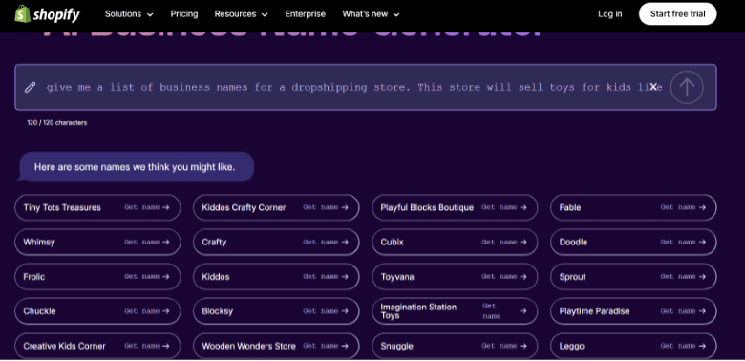Expand the Resources dropdown menu
Screen dimensions: 745x361
tap(241, 14)
